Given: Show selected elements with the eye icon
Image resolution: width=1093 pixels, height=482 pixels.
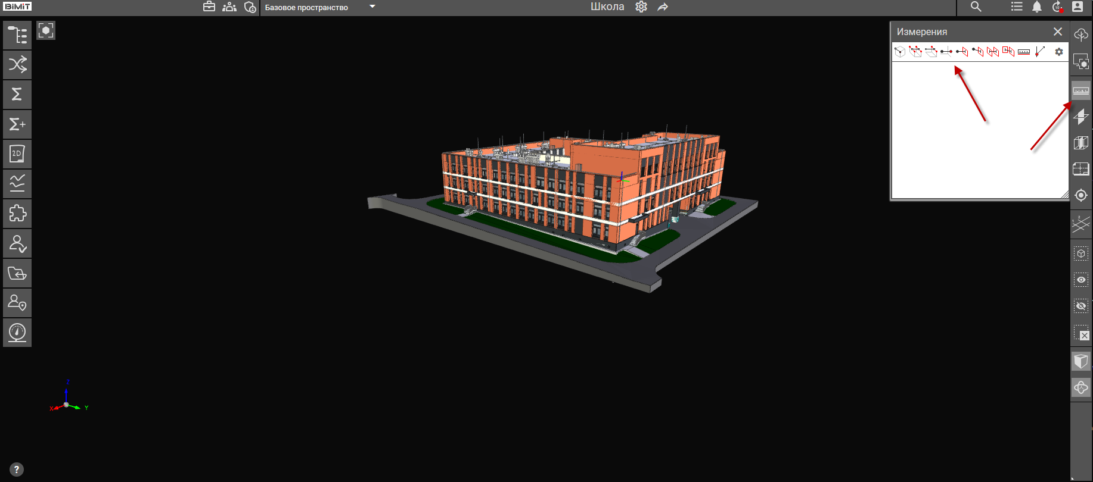Looking at the screenshot, I should [1080, 280].
